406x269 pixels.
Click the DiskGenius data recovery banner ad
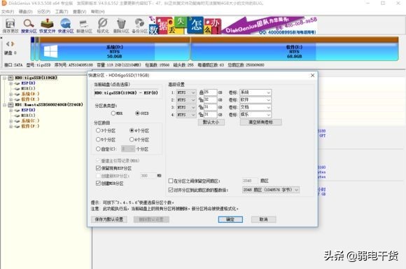click(233, 25)
